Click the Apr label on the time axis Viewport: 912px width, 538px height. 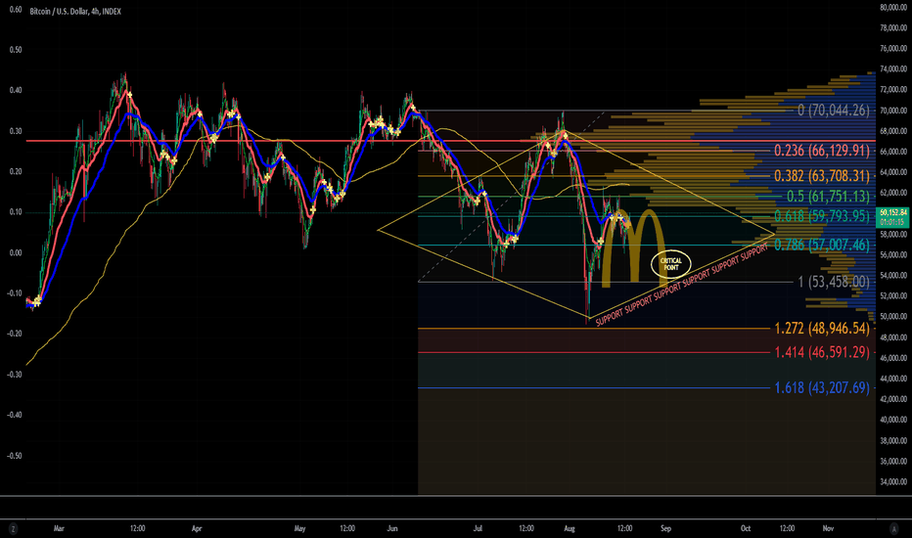tap(197, 528)
